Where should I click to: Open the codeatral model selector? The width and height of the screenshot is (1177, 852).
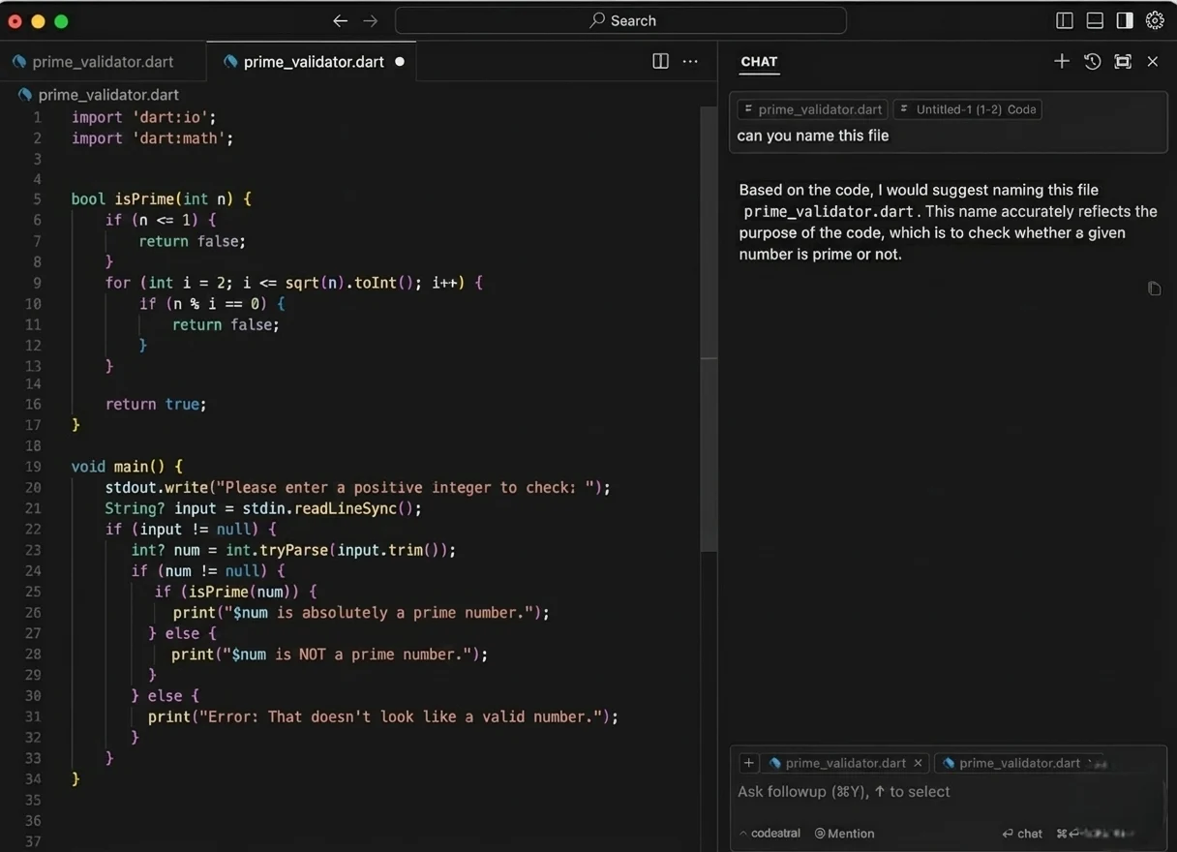[770, 833]
